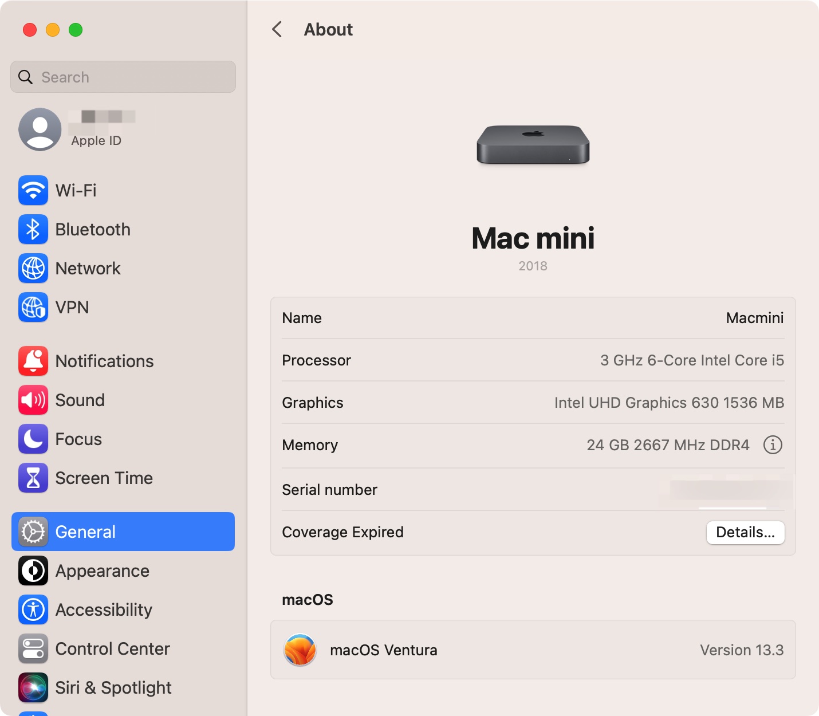Minimize the System Settings window
Image resolution: width=819 pixels, height=716 pixels.
53,30
